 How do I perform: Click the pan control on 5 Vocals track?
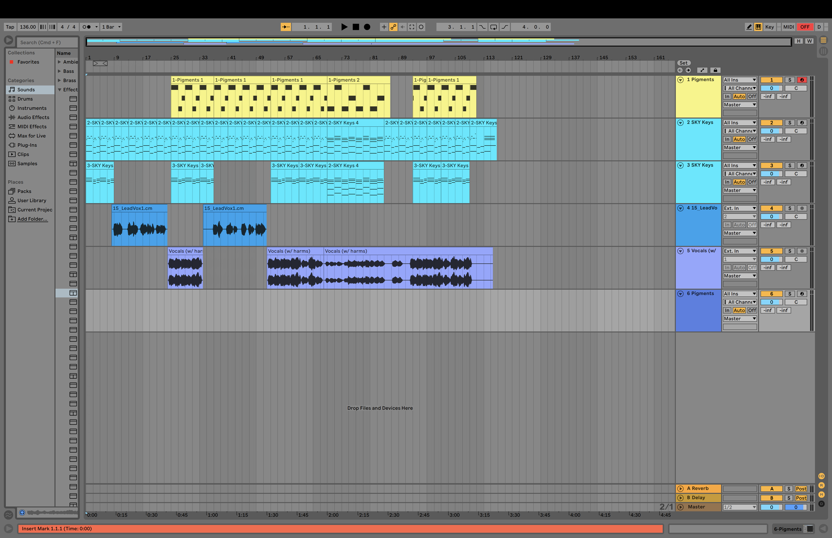[x=796, y=259]
